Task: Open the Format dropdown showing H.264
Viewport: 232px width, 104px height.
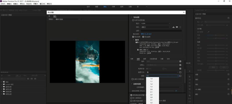Action: (156, 23)
